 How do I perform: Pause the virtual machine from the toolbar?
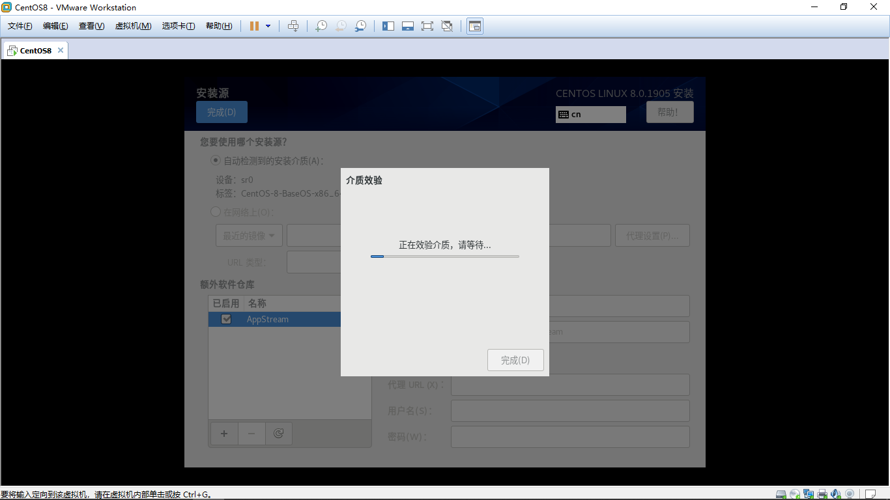254,26
